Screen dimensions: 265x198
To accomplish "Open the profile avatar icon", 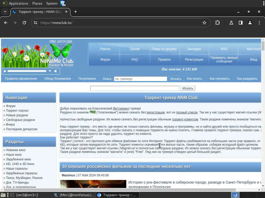I will [250, 23].
